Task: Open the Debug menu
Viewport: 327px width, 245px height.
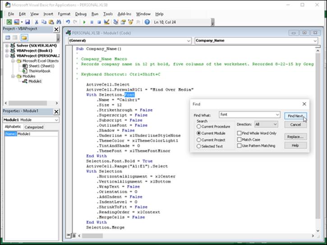Action: point(81,14)
